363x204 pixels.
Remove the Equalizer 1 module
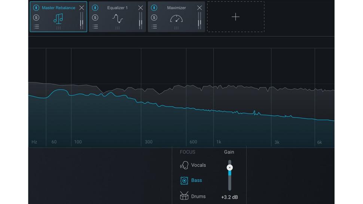tap(140, 8)
